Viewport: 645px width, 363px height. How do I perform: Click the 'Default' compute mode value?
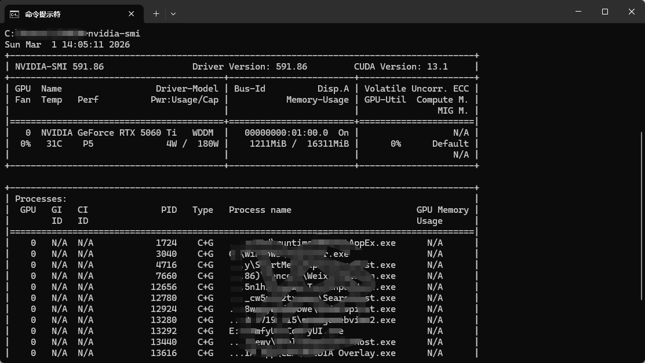tap(450, 144)
